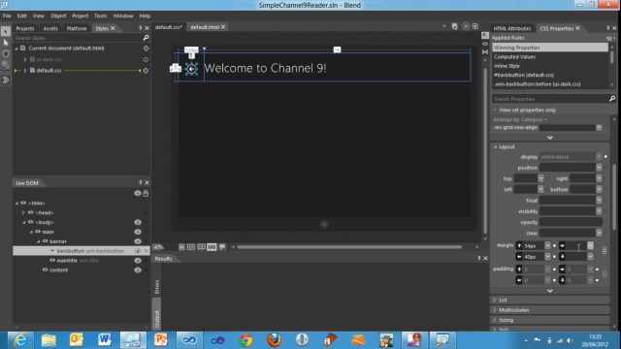The width and height of the screenshot is (621, 349).
Task: Click the annotations speech-bubble icon
Action: (x=222, y=247)
